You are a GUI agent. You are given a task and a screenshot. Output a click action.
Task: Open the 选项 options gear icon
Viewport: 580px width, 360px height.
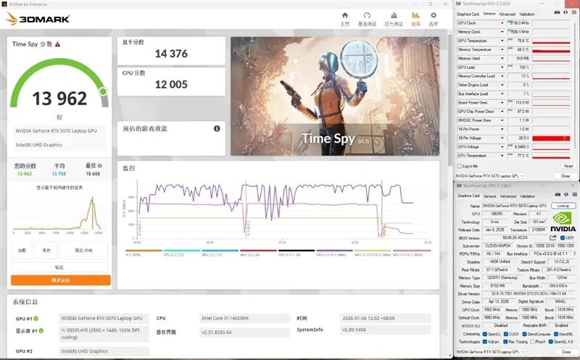point(434,17)
